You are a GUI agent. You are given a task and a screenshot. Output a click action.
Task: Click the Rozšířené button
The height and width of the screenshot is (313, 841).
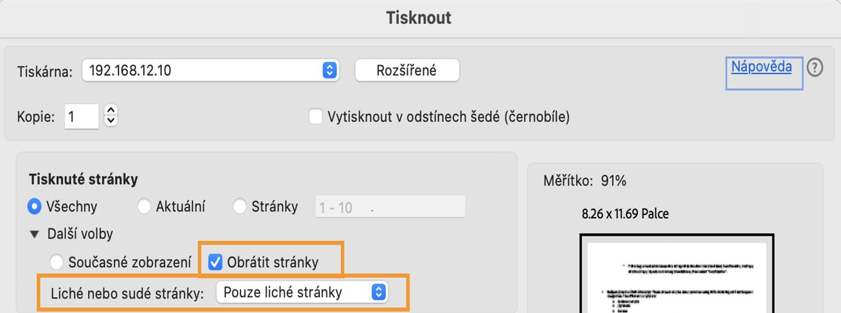coord(407,71)
